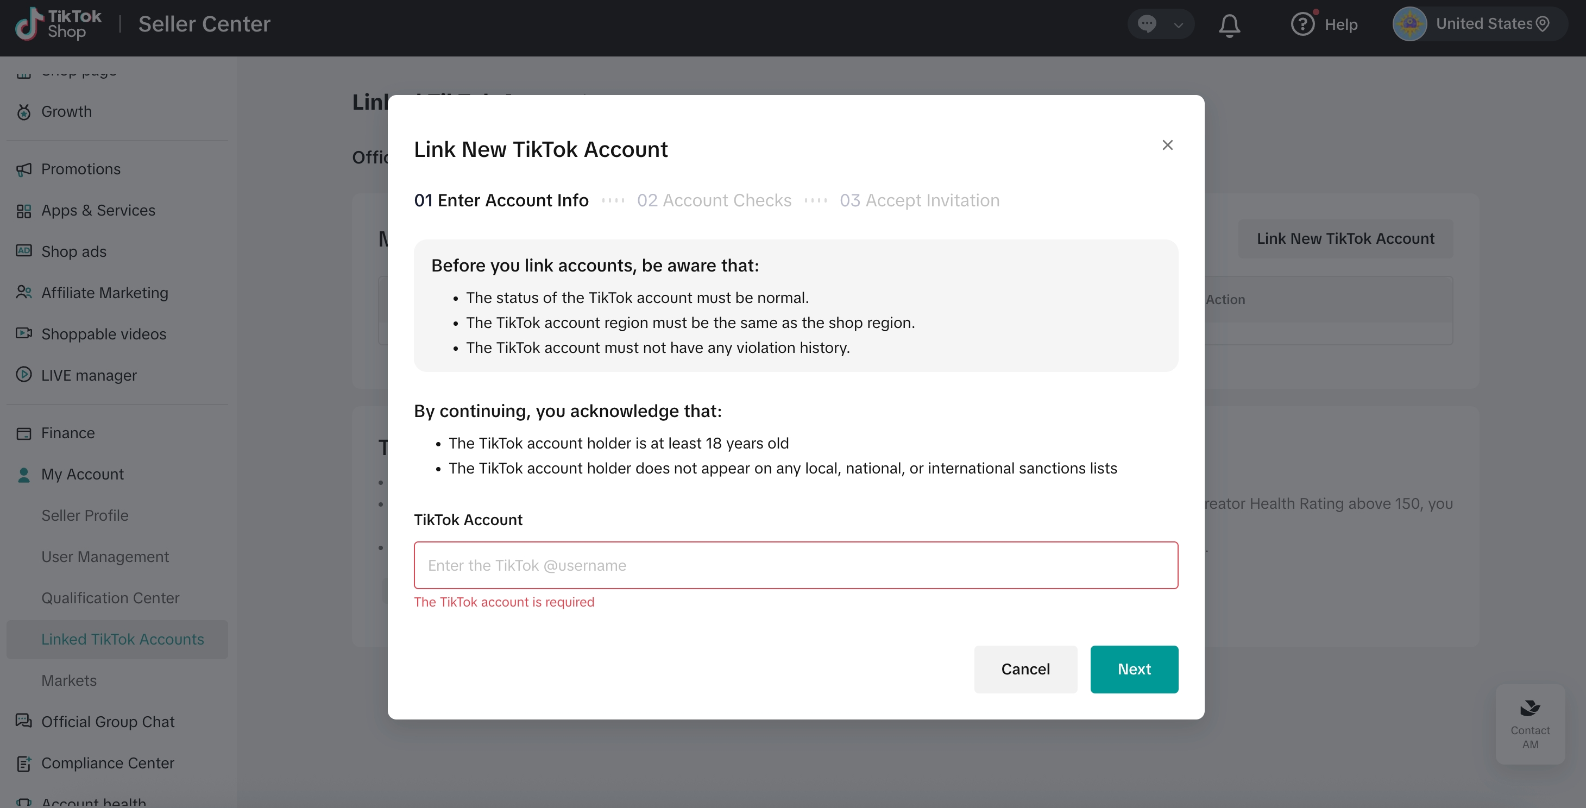Click the Contact AM icon
The width and height of the screenshot is (1586, 808).
point(1530,709)
